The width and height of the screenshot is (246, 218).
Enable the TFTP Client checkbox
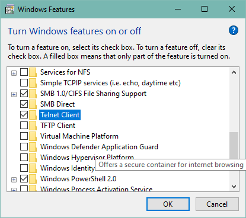24,126
